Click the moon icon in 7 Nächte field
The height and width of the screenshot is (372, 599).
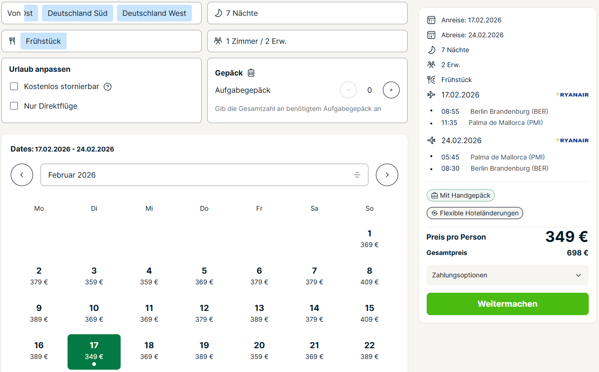218,13
